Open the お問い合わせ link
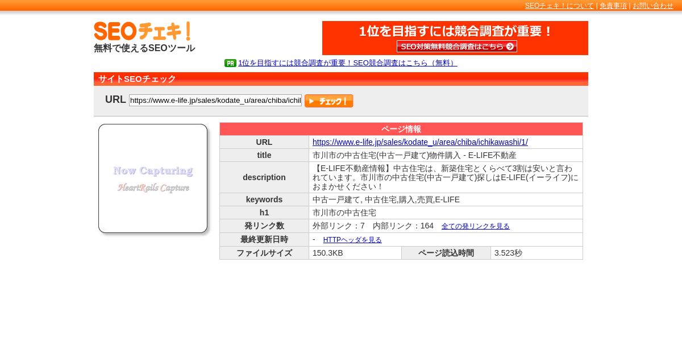 [653, 6]
